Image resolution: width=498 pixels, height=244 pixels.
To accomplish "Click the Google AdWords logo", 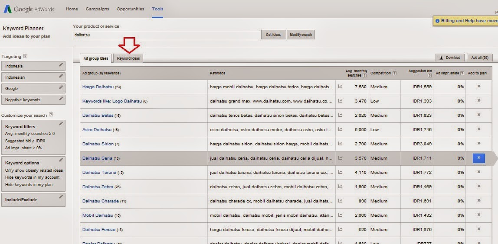I will point(29,9).
